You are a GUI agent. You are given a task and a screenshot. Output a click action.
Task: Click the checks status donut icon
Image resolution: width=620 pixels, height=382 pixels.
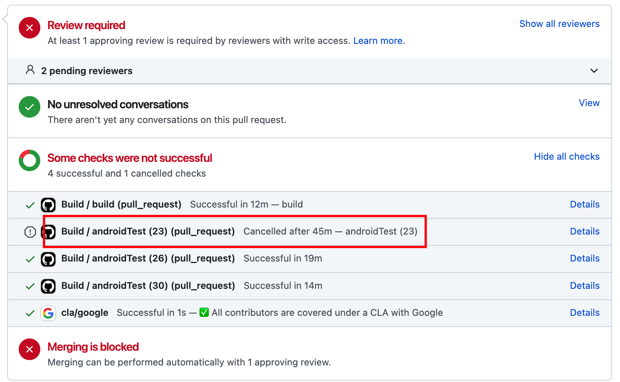tap(30, 160)
